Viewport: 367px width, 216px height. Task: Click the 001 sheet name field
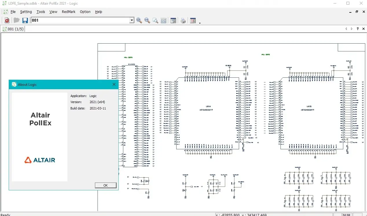click(80, 20)
